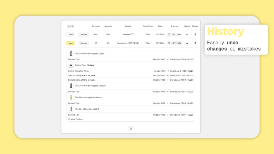This screenshot has height=154, width=274.
Task: Open Selling Plans Ski Wax thumbnail
Action: [x=71, y=65]
